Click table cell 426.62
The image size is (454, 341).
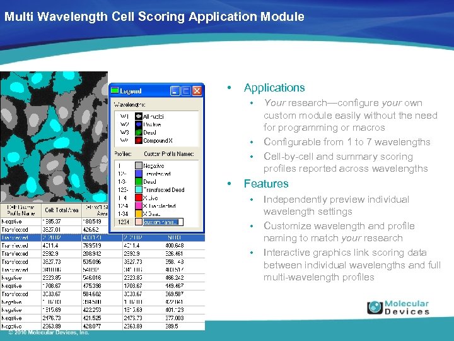tap(91, 230)
